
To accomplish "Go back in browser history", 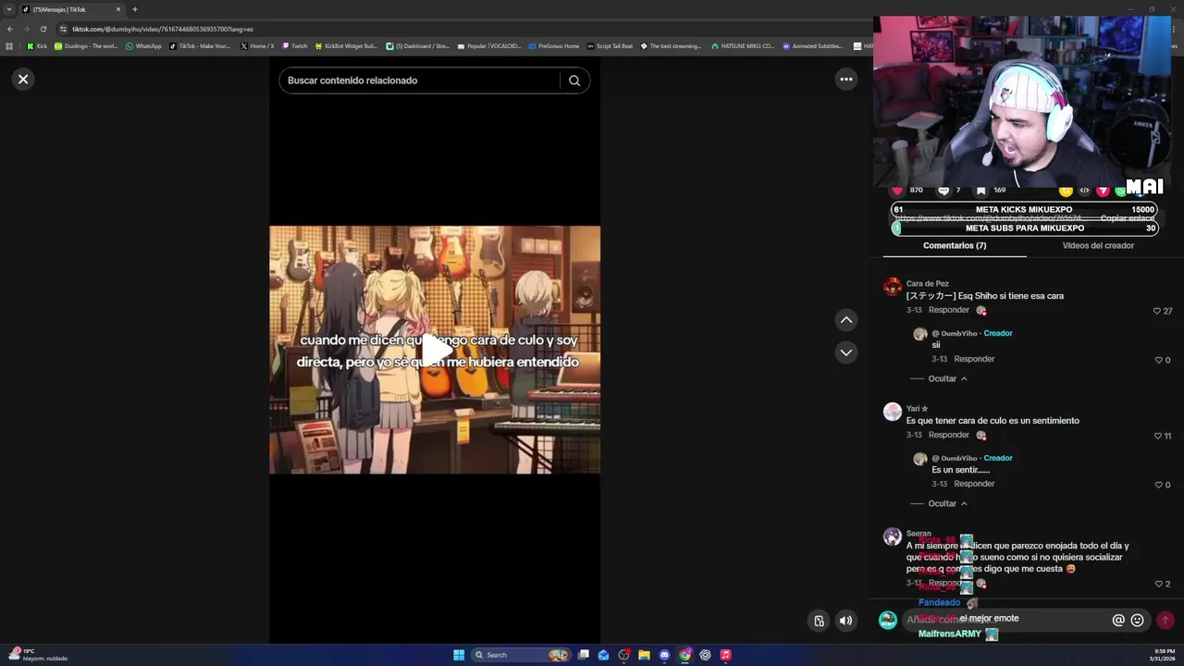I will tap(10, 29).
